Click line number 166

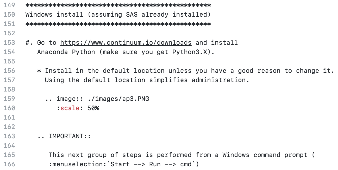[9, 164]
